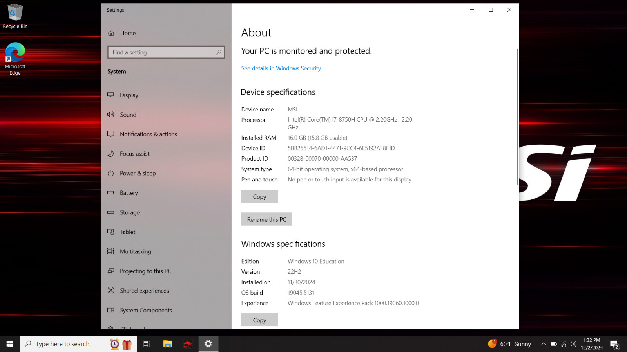Open Display settings in the sidebar
The height and width of the screenshot is (352, 627).
point(129,95)
